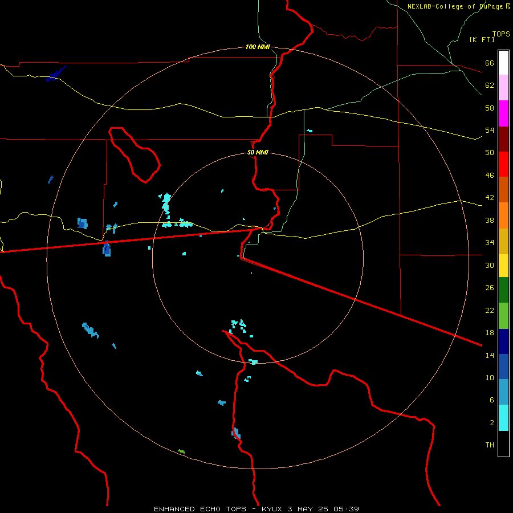This screenshot has width=513, height=513.
Task: Click the legend value 22
Action: click(490, 310)
